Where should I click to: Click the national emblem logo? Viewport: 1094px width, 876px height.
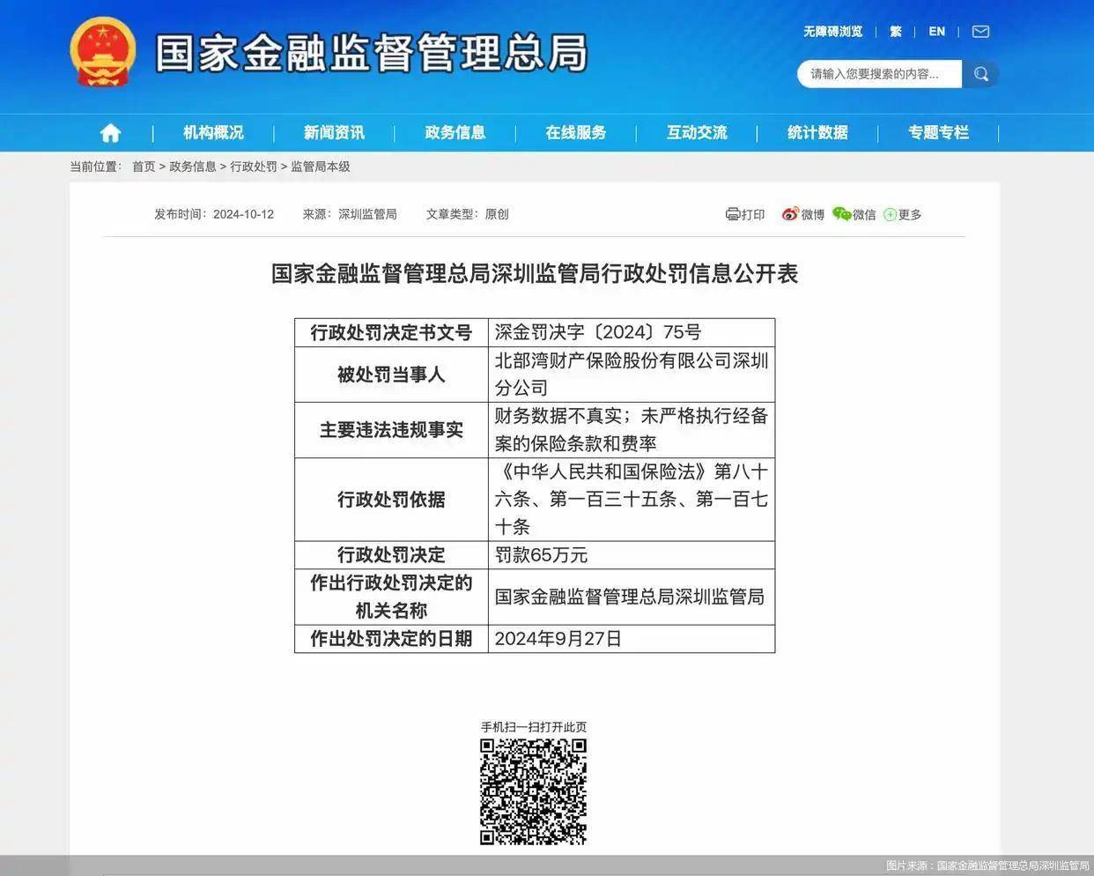coord(103,52)
